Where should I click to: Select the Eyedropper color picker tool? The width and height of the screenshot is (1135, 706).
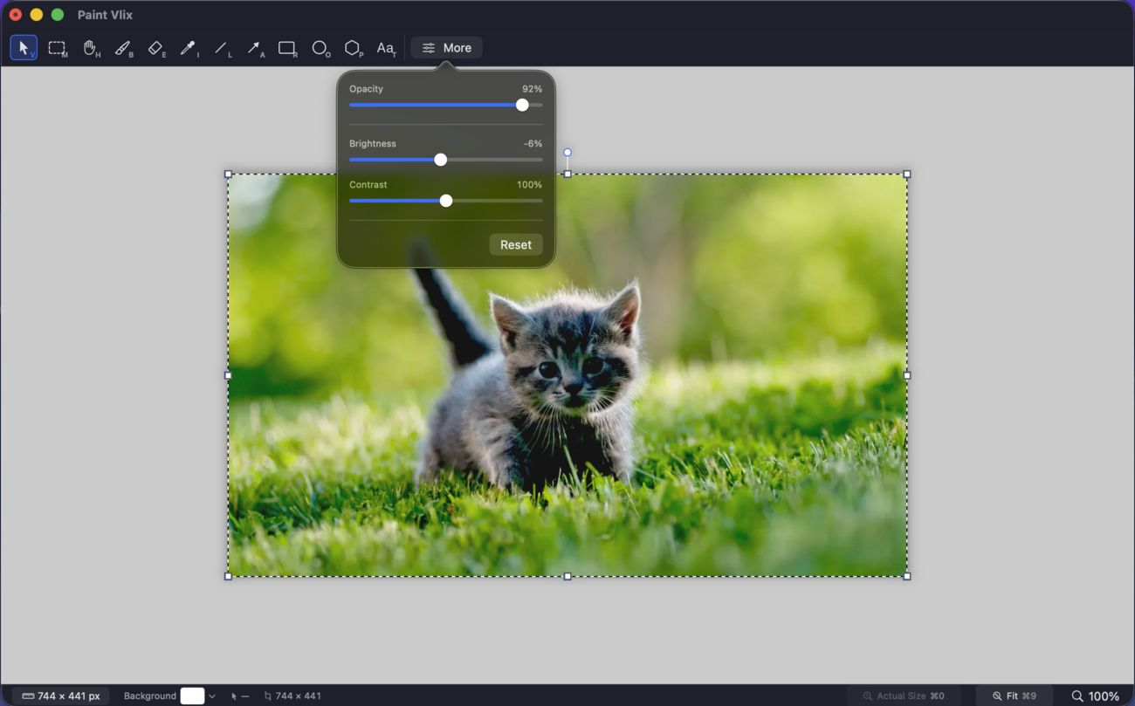189,48
